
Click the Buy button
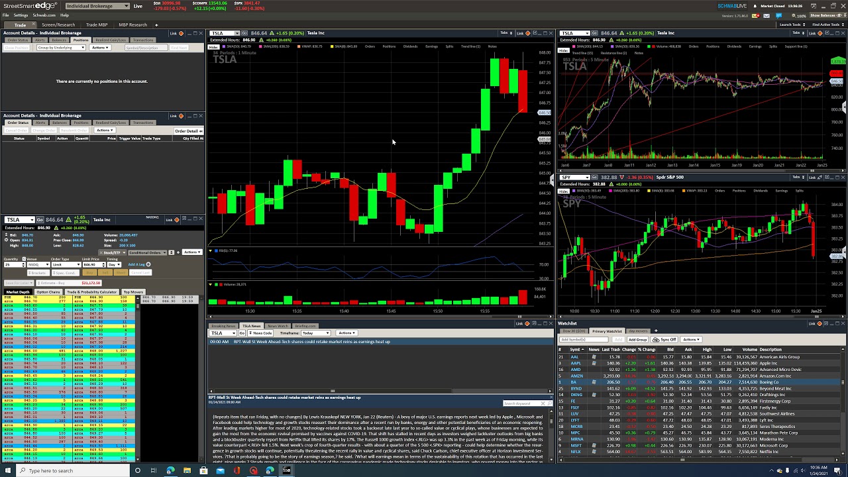[x=89, y=273]
